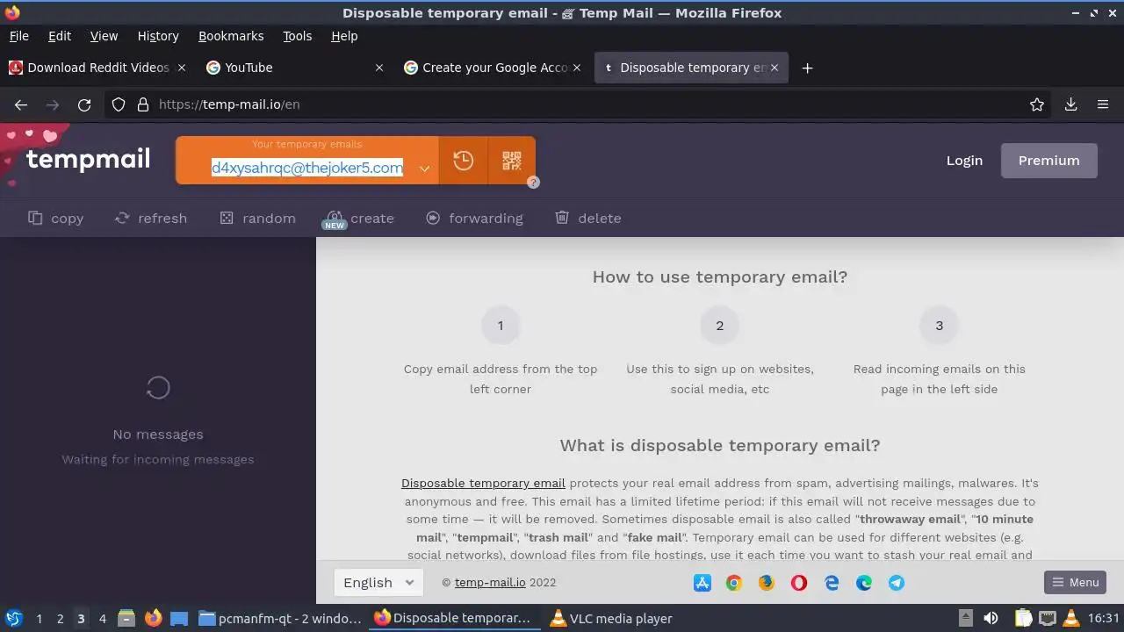Bookmark this page with the star
The width and height of the screenshot is (1124, 632).
point(1037,104)
